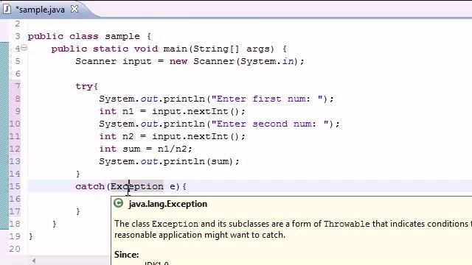The height and width of the screenshot is (265, 472).
Task: Click 'System.out.println(sum);' on line 13
Action: (x=169, y=161)
